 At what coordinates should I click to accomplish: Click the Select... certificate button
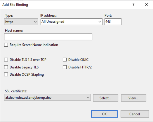[106, 98]
